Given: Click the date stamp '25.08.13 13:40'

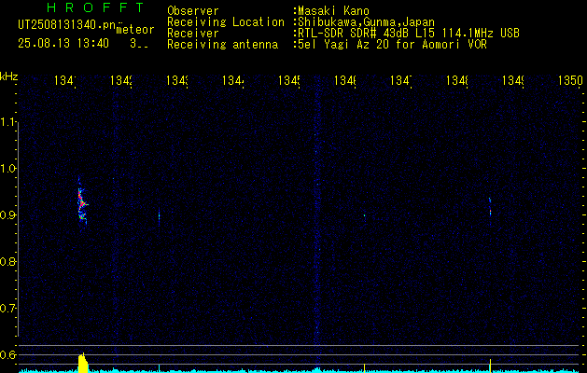Looking at the screenshot, I should click(63, 44).
